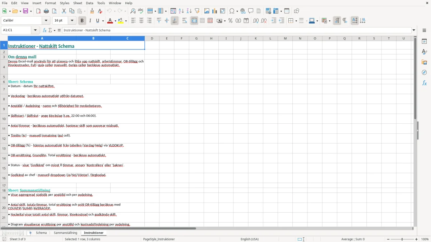This screenshot has height=242, width=431.
Task: Open the Open-file dropdown arrow
Action: [20, 11]
